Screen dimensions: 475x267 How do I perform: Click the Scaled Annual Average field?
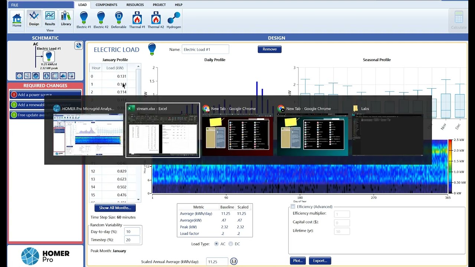tap(217, 261)
